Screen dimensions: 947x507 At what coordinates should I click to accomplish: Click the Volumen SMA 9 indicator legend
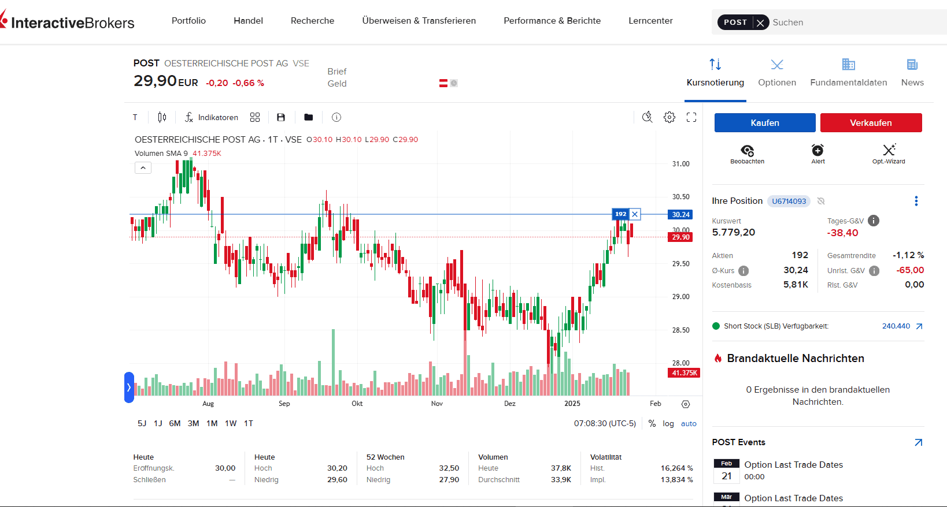coord(178,154)
